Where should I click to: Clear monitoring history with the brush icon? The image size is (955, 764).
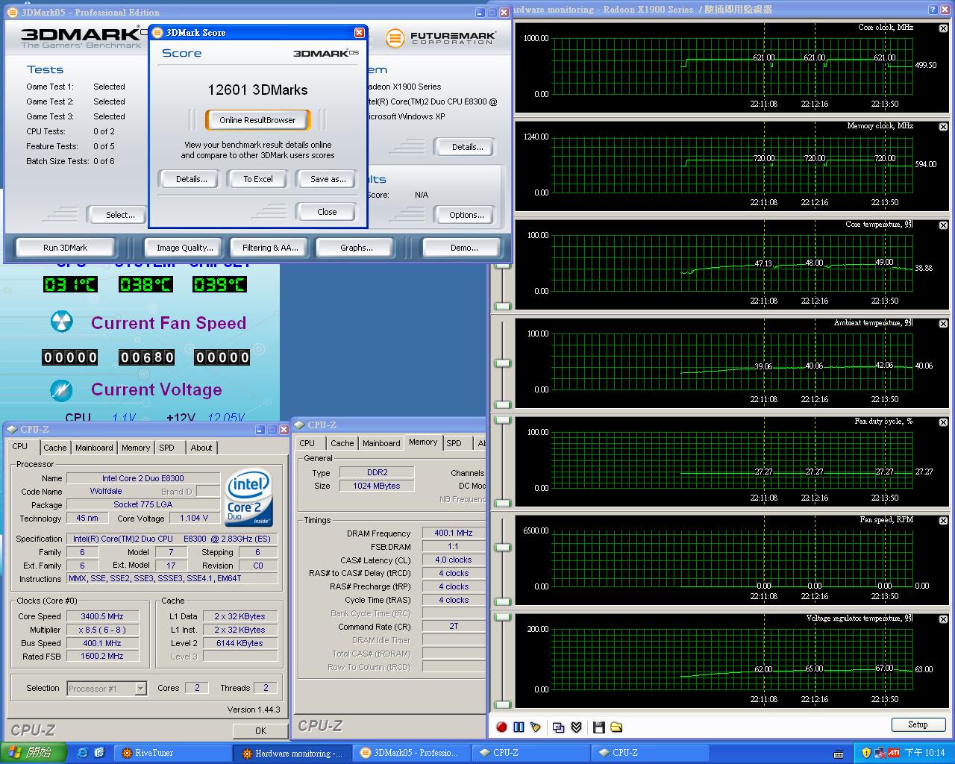pos(536,727)
